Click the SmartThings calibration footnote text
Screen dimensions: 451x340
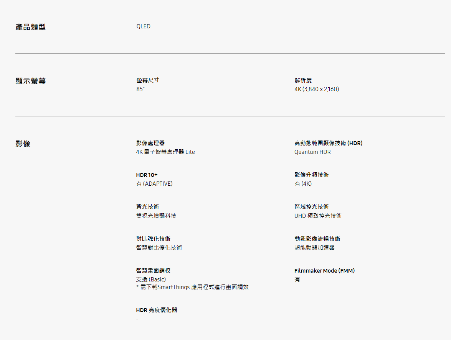pos(192,287)
